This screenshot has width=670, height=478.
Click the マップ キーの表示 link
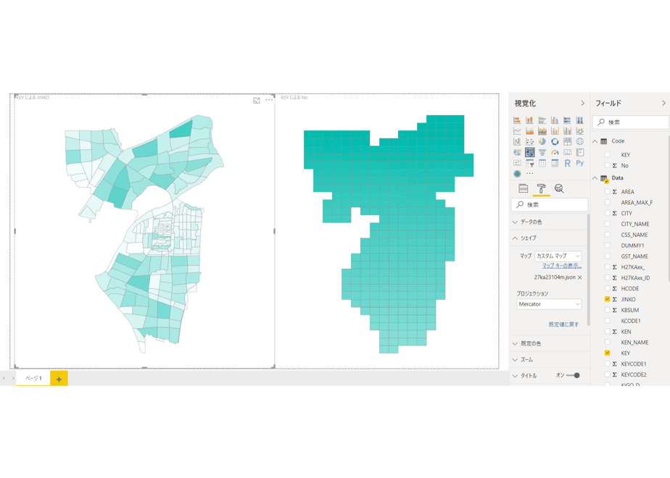tap(562, 266)
